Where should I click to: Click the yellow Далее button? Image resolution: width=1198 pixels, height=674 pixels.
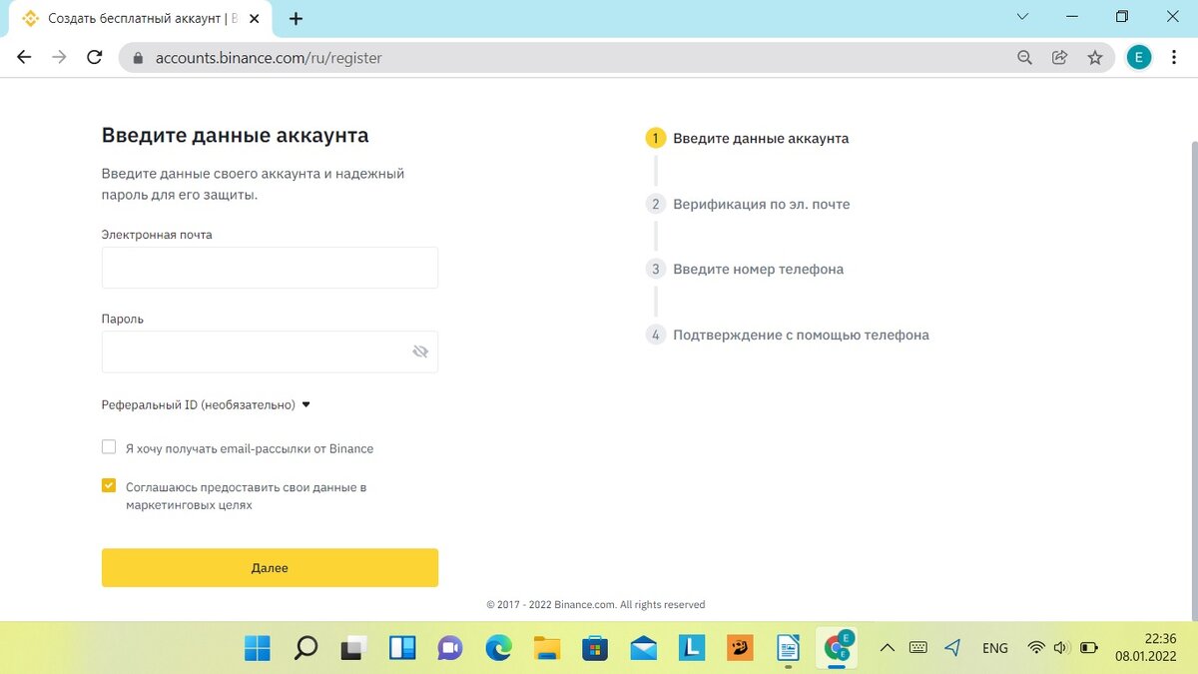pos(270,567)
